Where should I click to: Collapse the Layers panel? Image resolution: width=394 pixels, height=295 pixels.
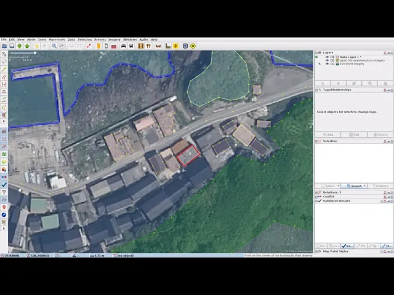[316, 53]
